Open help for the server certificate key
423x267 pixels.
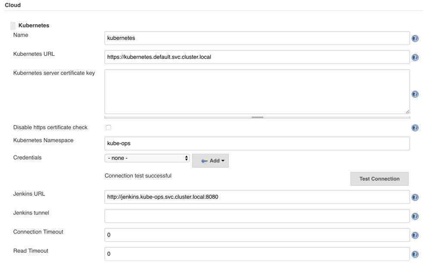[x=415, y=94]
